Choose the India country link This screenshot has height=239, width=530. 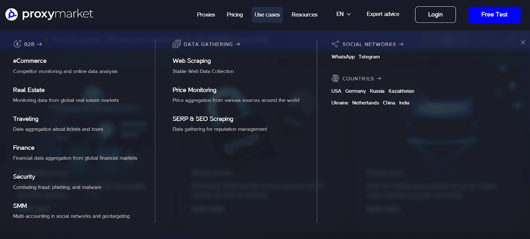(404, 103)
